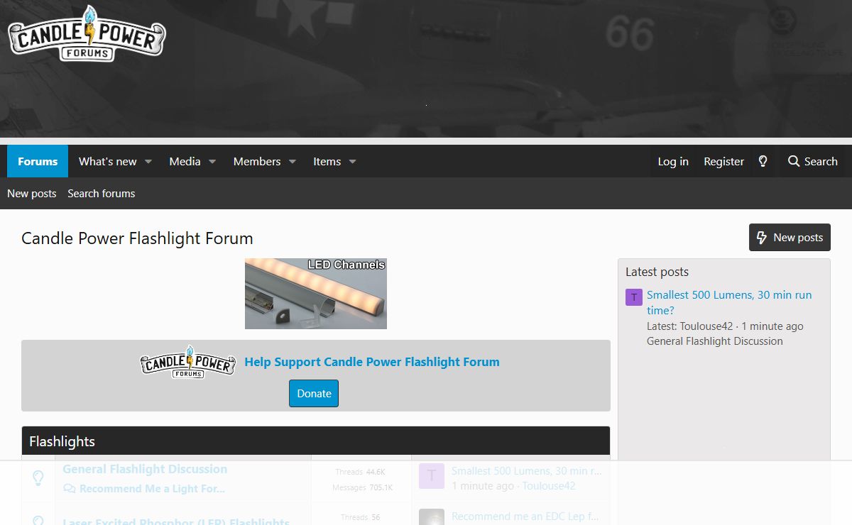Click Latest posts sidebar heading
Screen dimensions: 852x525
[x=657, y=272]
